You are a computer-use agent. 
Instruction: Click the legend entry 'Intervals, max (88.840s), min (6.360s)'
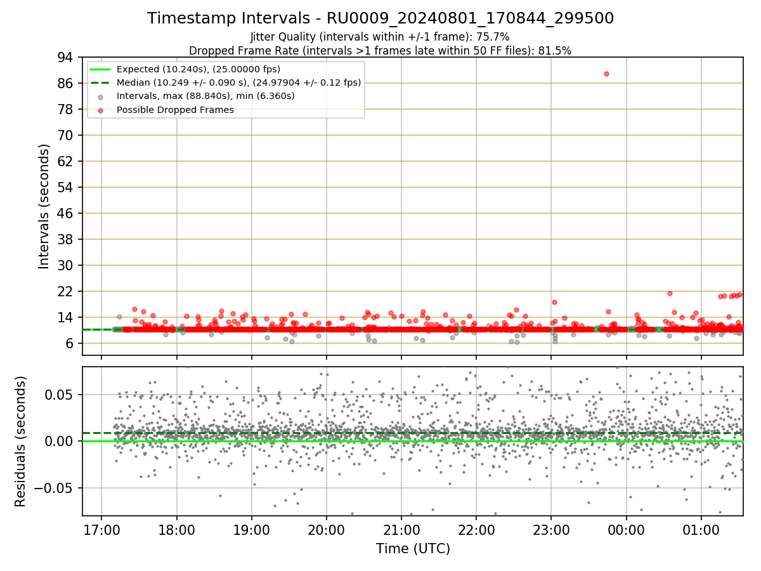pos(205,96)
